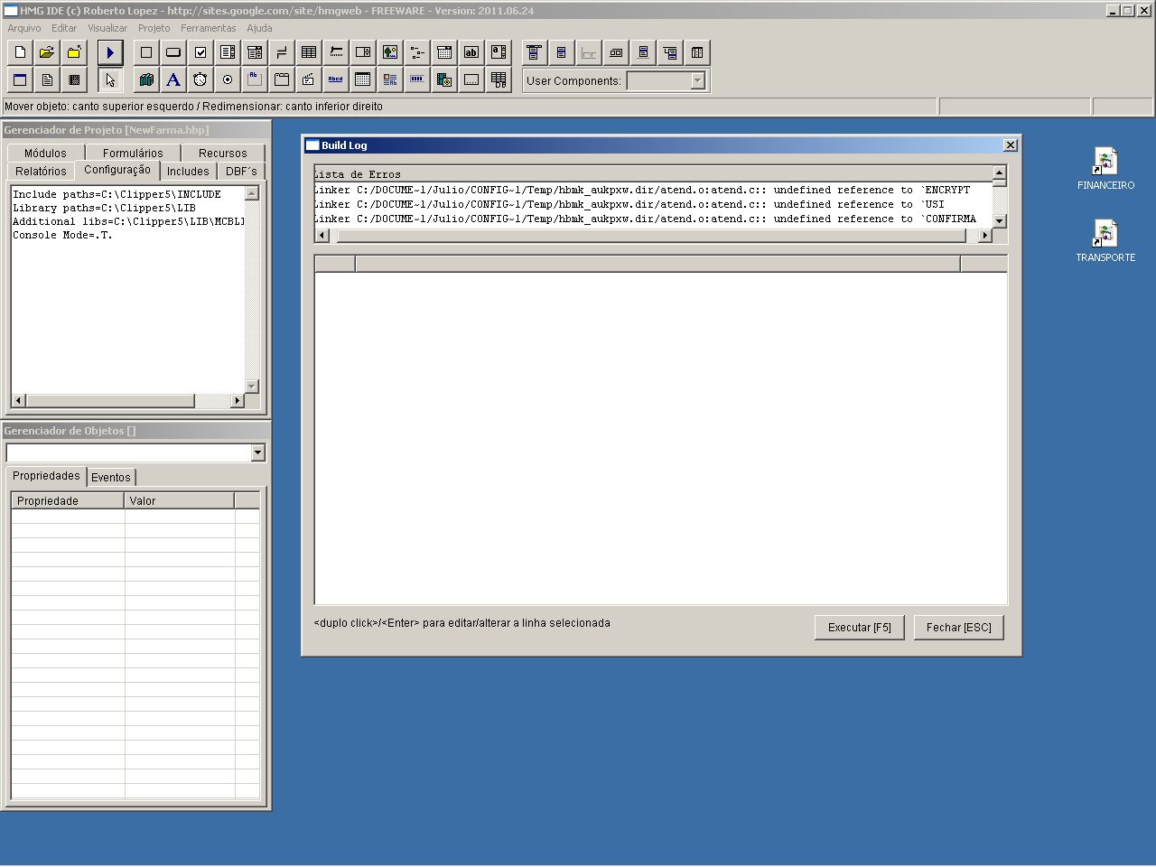This screenshot has width=1156, height=867.
Task: Select the RadioGroup control icon
Action: click(228, 80)
